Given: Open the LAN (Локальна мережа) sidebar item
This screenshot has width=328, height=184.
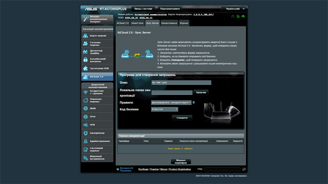Looking at the screenshot, I should tap(97, 100).
